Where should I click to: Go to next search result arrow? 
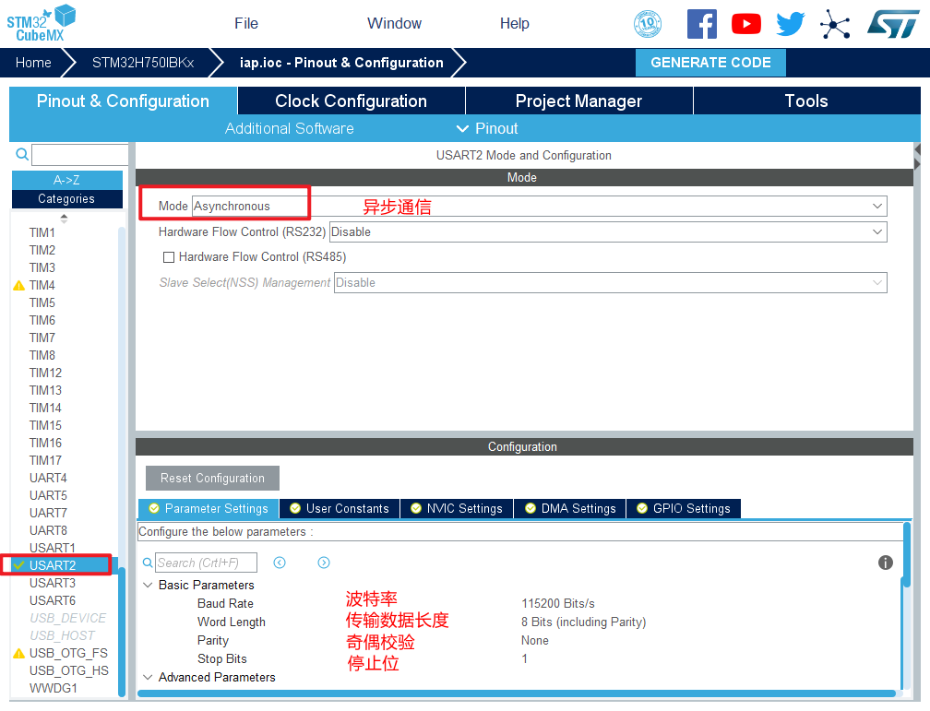(x=324, y=563)
